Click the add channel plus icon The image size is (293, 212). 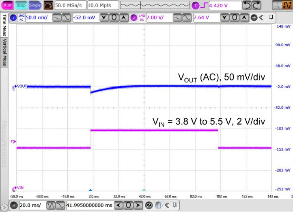(254, 17)
